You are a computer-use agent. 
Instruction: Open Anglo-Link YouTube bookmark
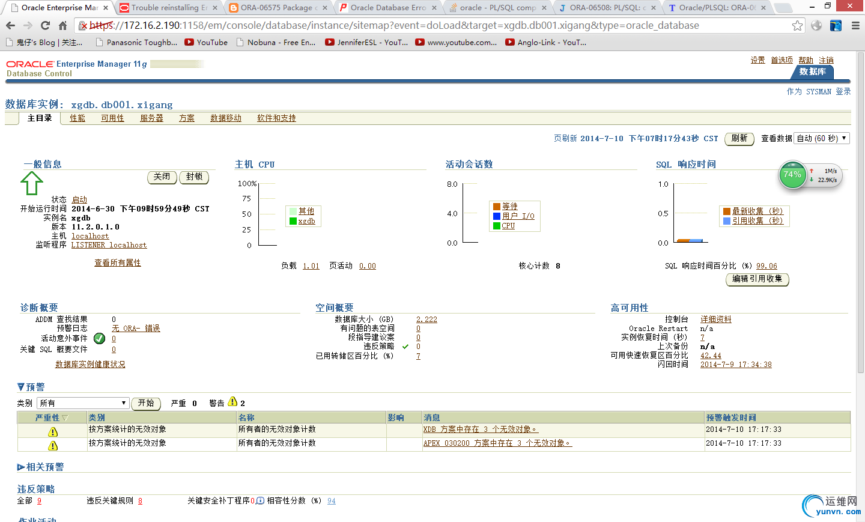(546, 42)
